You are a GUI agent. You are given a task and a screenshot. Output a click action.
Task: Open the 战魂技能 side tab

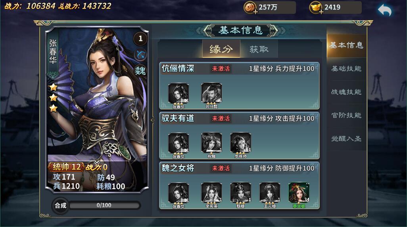coord(346,92)
